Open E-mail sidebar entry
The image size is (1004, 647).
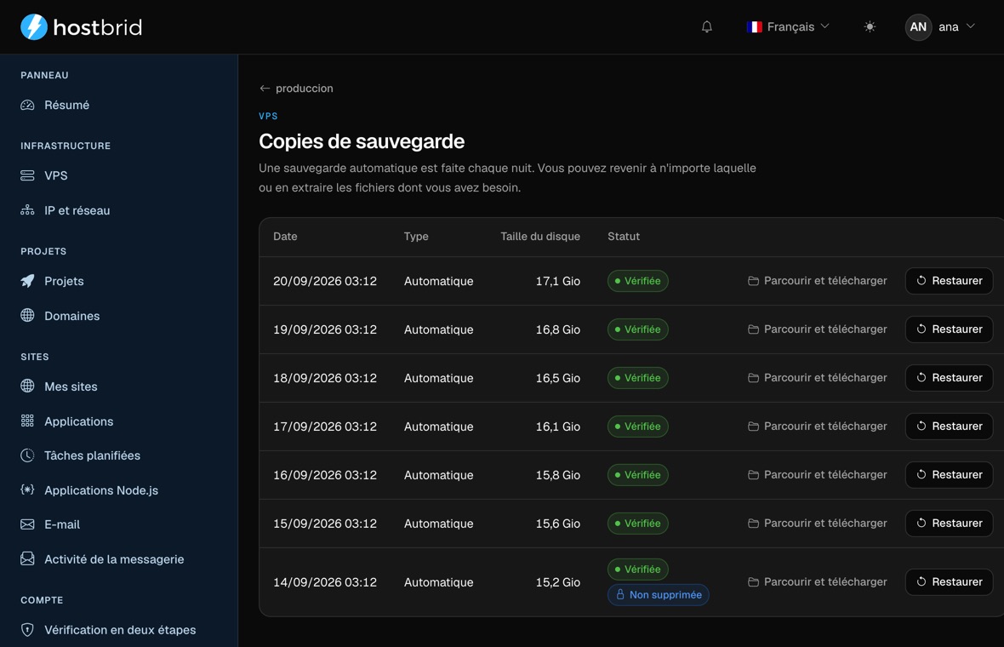point(62,524)
